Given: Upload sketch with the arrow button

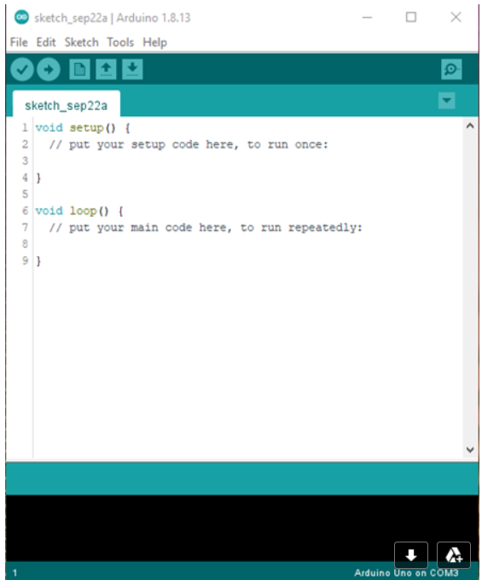Looking at the screenshot, I should click(49, 69).
